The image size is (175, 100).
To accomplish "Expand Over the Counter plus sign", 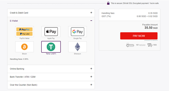I will coord(91,85).
